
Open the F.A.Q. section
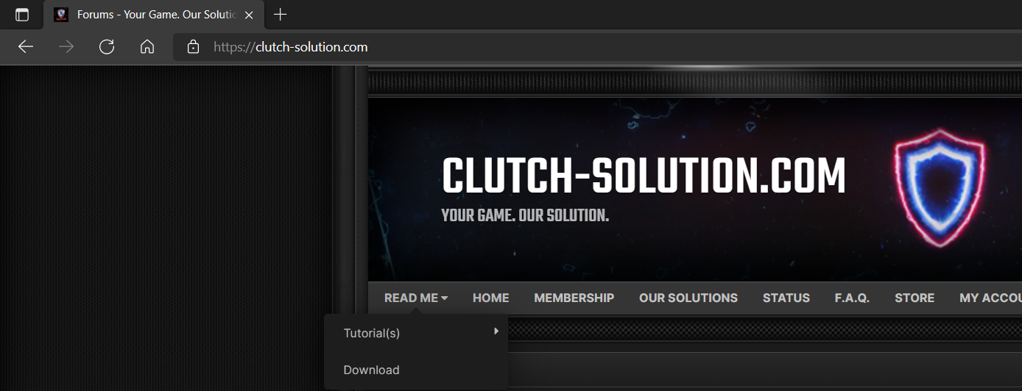(852, 298)
